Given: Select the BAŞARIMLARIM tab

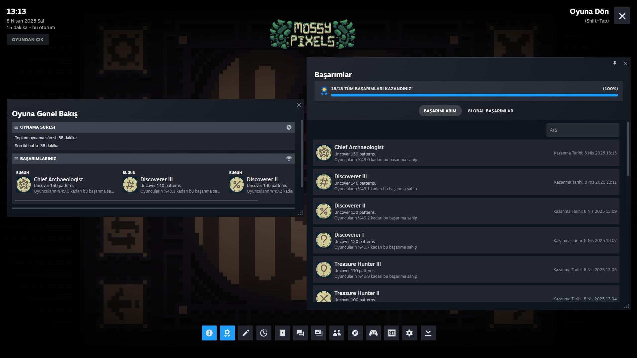Looking at the screenshot, I should tap(440, 111).
